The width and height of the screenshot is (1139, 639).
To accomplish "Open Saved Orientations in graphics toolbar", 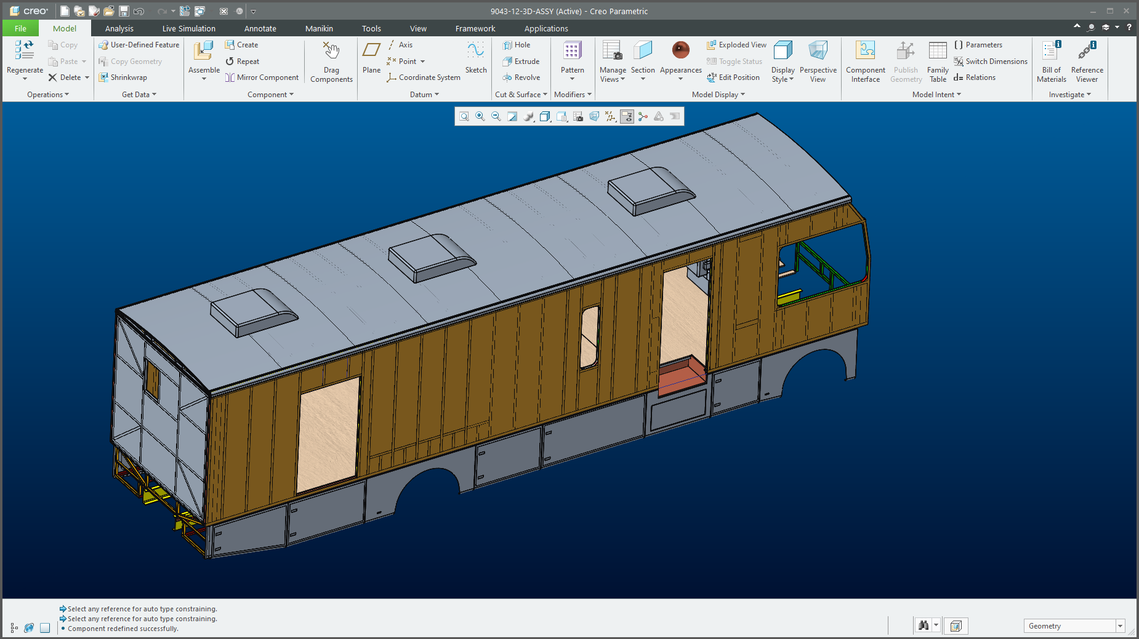I will coord(561,116).
